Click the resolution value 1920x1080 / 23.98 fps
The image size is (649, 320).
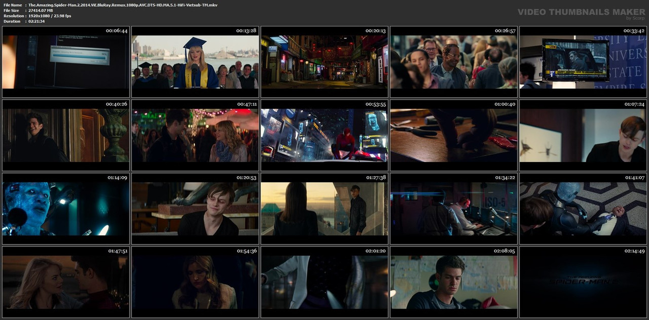50,16
